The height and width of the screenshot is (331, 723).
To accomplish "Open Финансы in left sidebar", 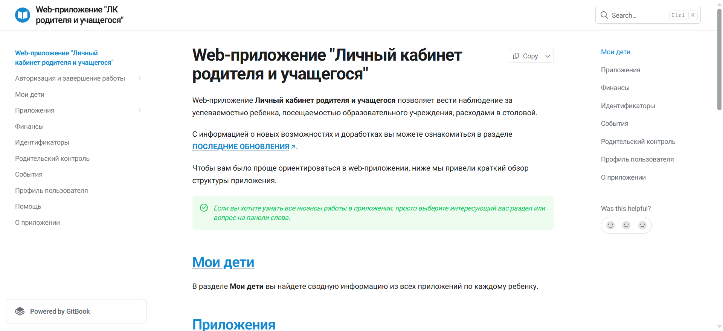I will click(29, 127).
